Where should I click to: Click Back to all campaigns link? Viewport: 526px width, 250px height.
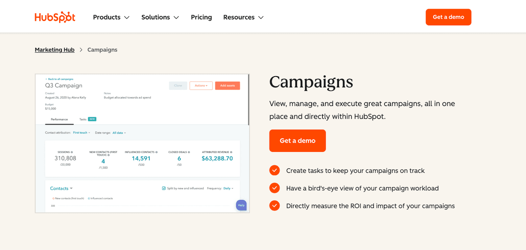click(60, 79)
